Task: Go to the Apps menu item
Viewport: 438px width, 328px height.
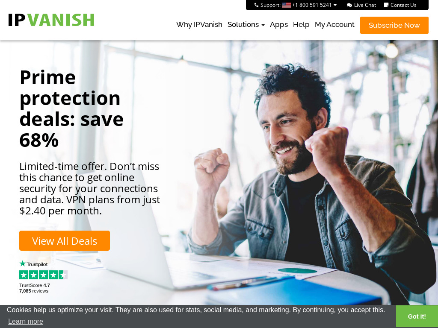Action: click(279, 24)
